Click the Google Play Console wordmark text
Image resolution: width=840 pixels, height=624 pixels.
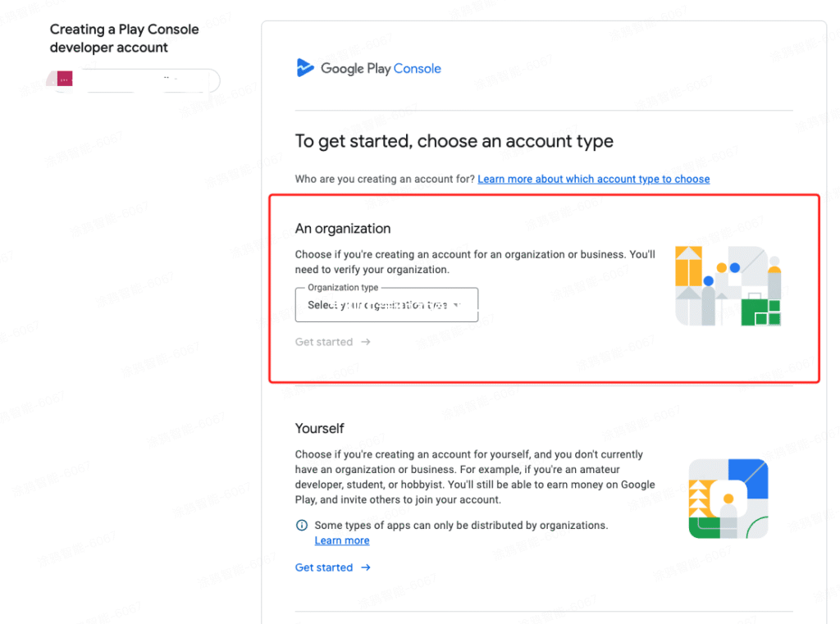(x=381, y=69)
